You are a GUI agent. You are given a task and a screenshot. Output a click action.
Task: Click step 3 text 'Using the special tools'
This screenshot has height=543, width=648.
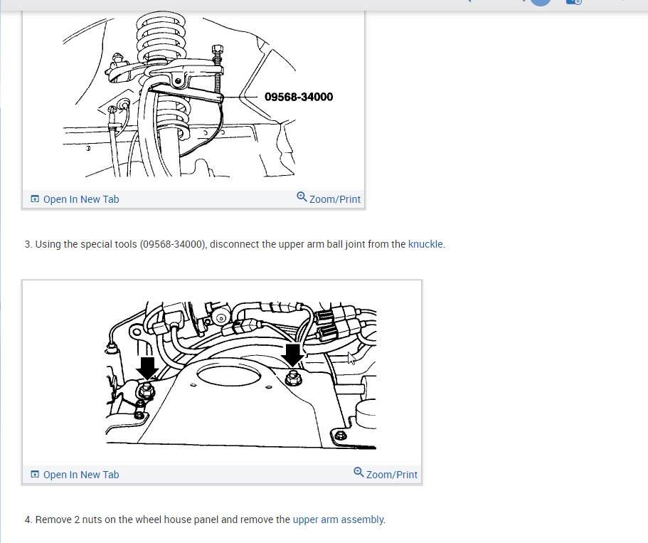pyautogui.click(x=86, y=244)
